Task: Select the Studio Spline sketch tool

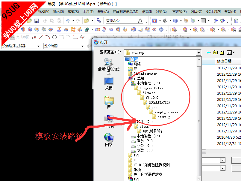Action: pos(82,37)
